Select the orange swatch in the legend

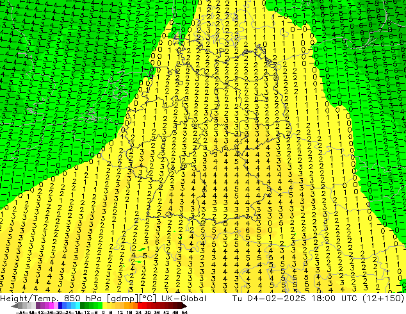pos(131,306)
